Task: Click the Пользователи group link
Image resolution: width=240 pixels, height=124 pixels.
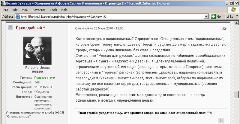Action: 45,78
